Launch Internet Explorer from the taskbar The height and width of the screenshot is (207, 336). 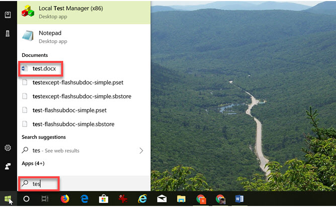[142, 198]
